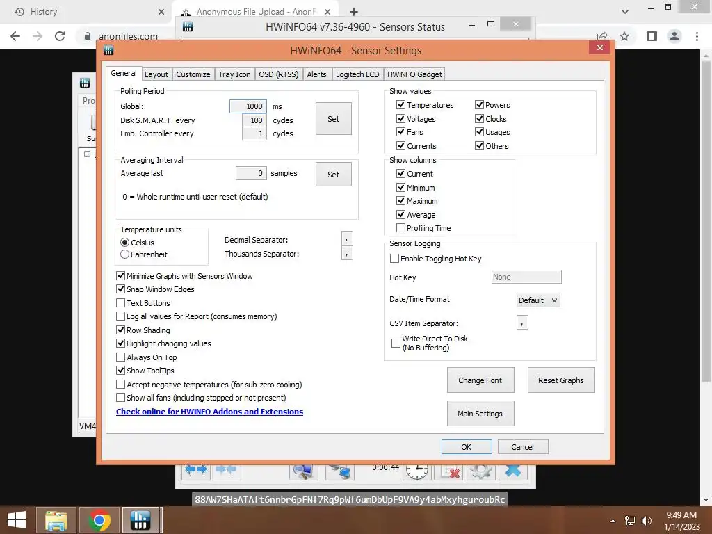This screenshot has width=712, height=534.
Task: Select the Celsius radio button
Action: [x=125, y=243]
